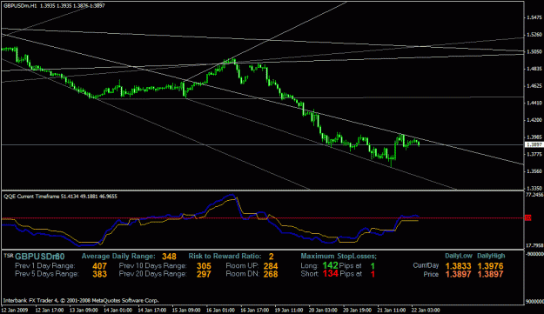544x314 pixels.
Task: Click the 12 Jan 17:00 time axis label
Action: 50,310
